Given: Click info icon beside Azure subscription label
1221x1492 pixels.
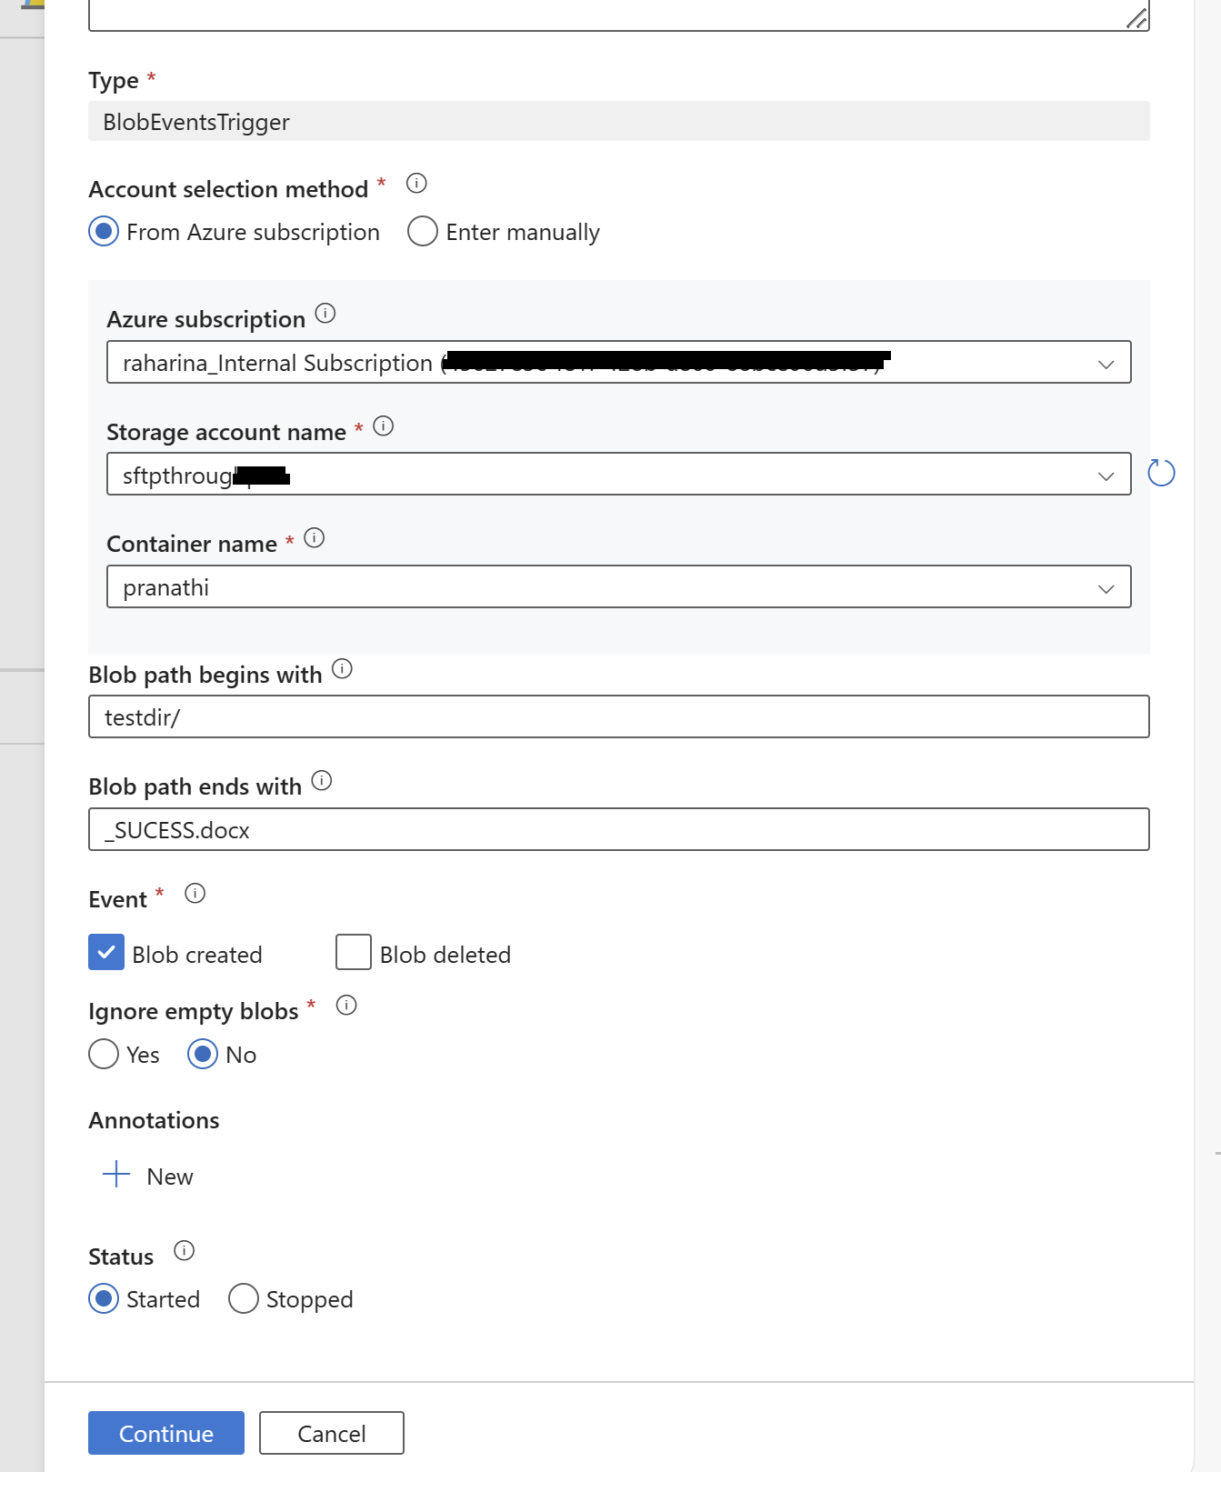Looking at the screenshot, I should click(325, 314).
